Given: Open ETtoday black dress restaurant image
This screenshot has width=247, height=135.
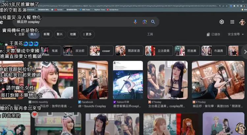Looking at the screenshot, I should 218,80.
